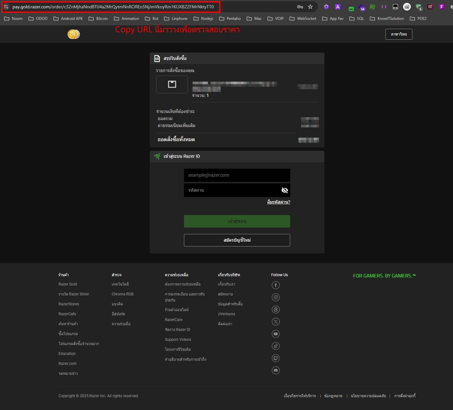
Task: Click the browser address bar URL
Action: [113, 7]
